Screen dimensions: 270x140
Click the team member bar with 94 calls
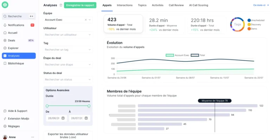click(x=184, y=115)
